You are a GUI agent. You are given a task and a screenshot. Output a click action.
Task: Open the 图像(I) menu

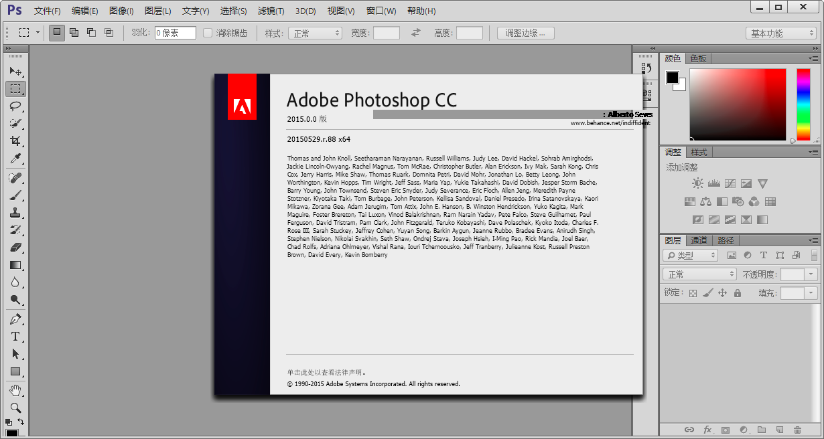point(121,11)
